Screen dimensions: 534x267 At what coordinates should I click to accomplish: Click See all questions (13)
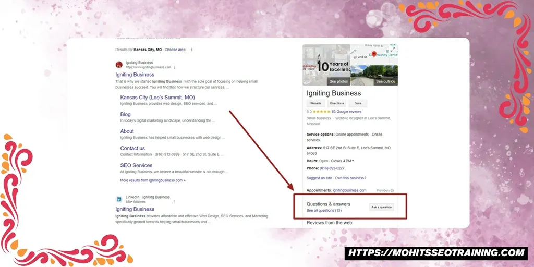pos(324,211)
